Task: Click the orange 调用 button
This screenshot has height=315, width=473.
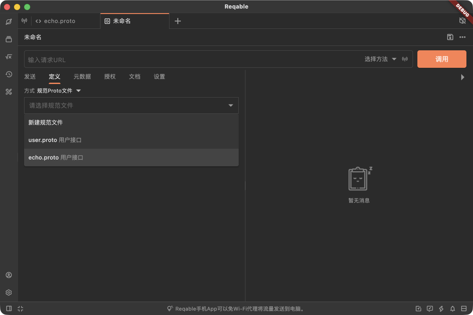Action: coord(441,59)
